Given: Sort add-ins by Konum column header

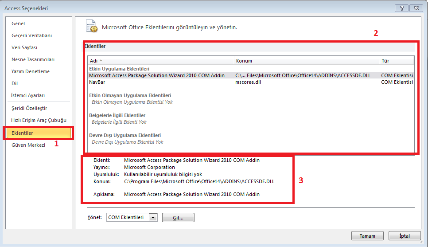Looking at the screenshot, I should [x=307, y=61].
